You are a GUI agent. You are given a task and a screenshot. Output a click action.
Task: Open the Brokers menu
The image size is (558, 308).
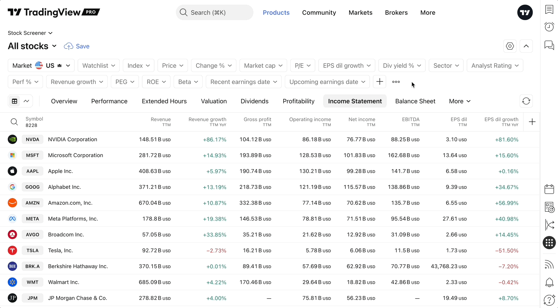[396, 12]
